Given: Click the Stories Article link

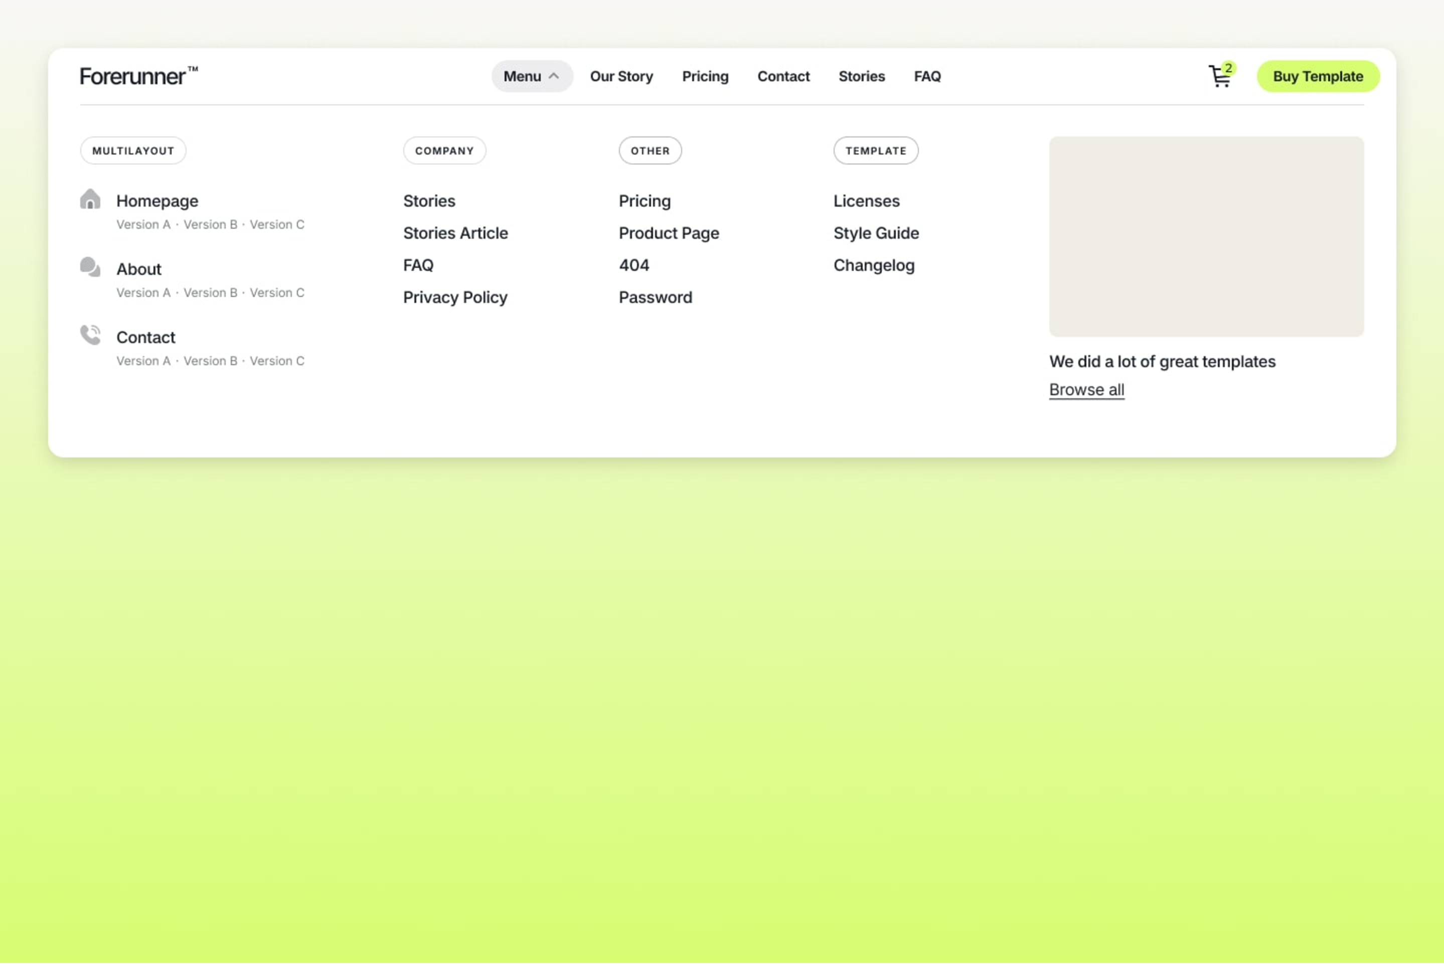Looking at the screenshot, I should pos(455,233).
